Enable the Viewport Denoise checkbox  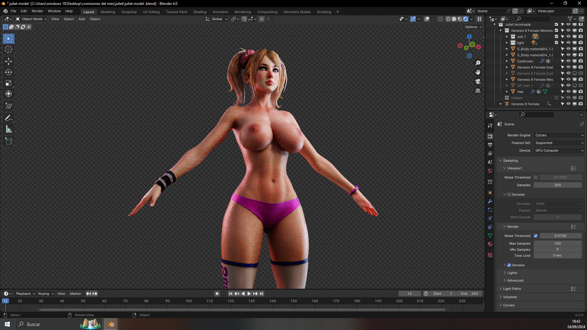[x=509, y=195]
